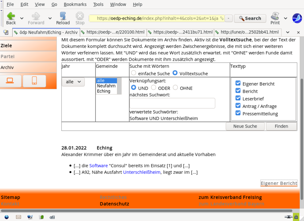Switch to mobile layout via phone icon
Viewport: 304px width, 221px height.
[34, 81]
